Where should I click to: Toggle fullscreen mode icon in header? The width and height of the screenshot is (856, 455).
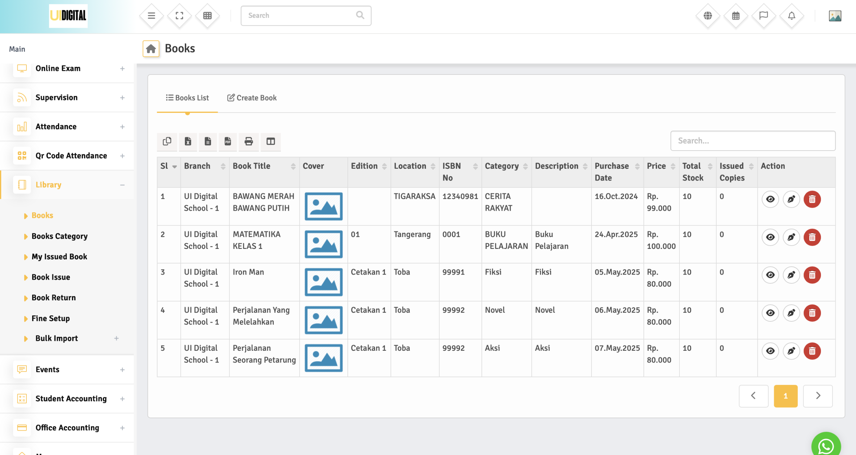point(180,16)
